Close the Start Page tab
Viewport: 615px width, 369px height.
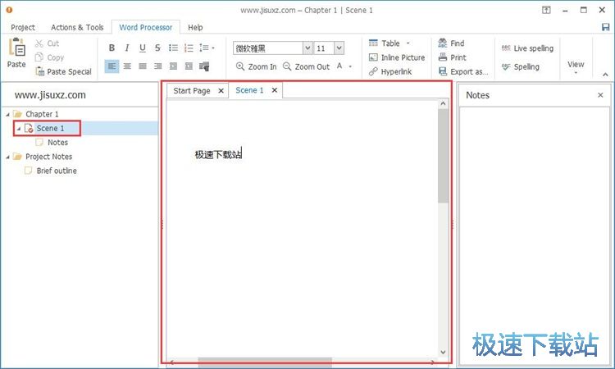tap(221, 90)
